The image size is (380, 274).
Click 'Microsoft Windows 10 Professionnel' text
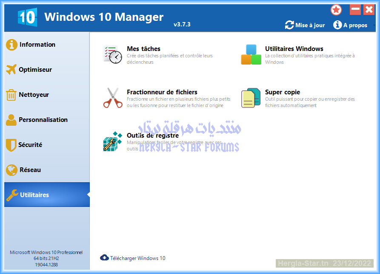[x=46, y=252]
